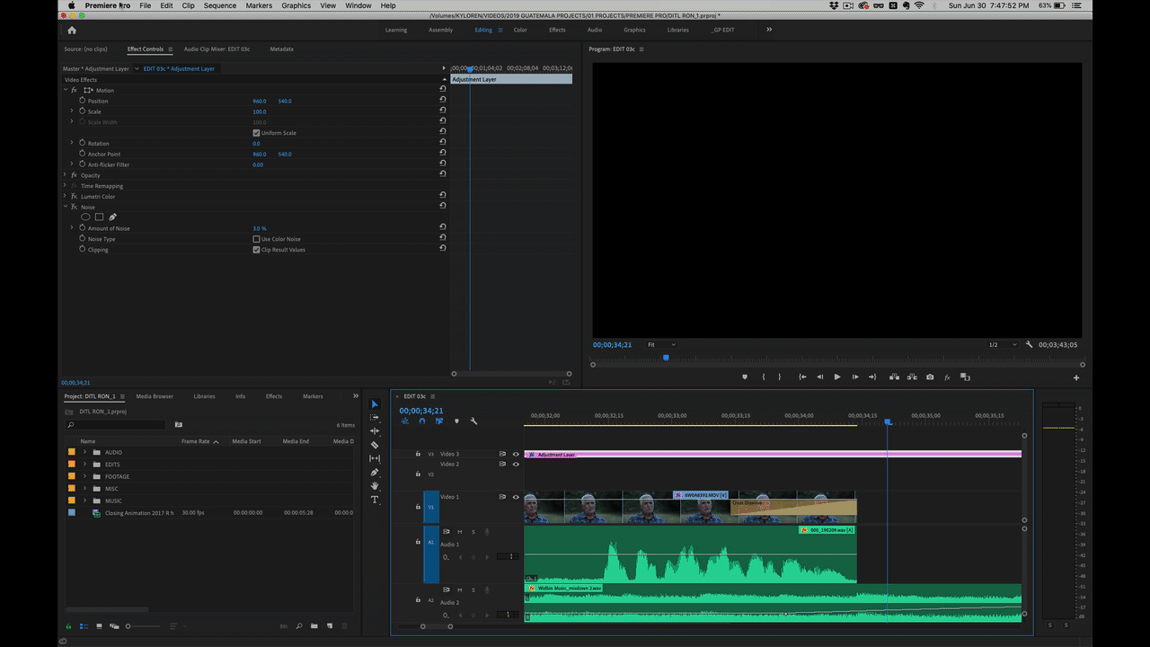
Task: Expand the Lumetri Color effect
Action: (x=65, y=196)
